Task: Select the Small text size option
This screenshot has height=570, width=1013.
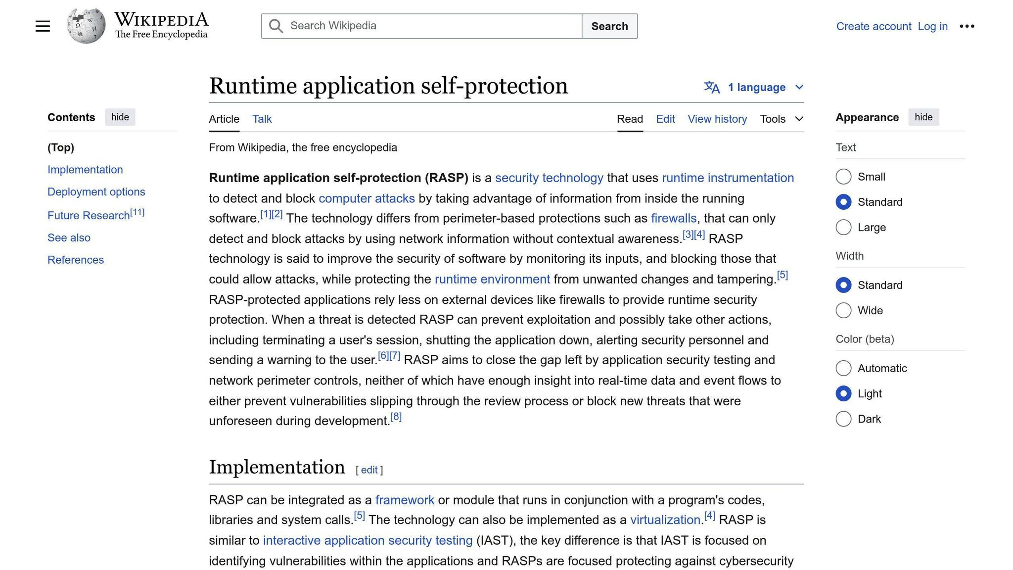Action: [x=843, y=177]
